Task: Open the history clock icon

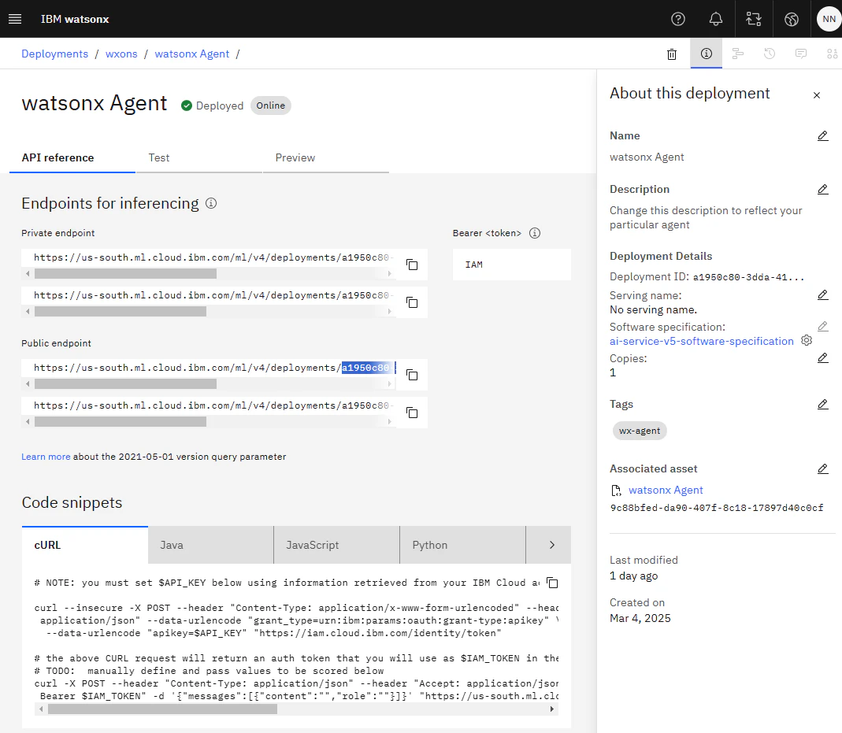Action: 770,53
